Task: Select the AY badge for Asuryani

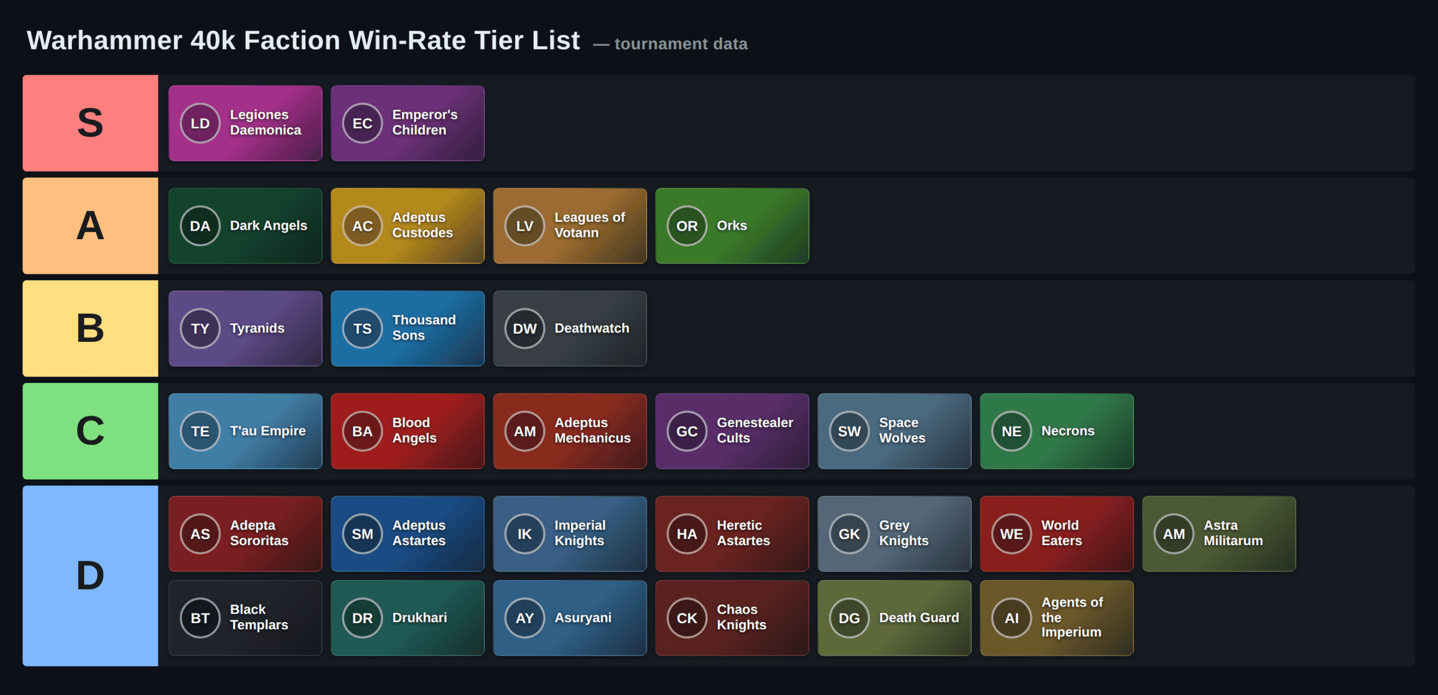Action: pos(525,618)
